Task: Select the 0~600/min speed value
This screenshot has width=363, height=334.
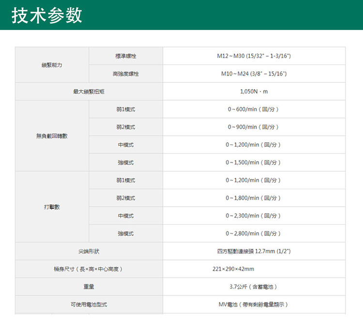Action: point(254,109)
